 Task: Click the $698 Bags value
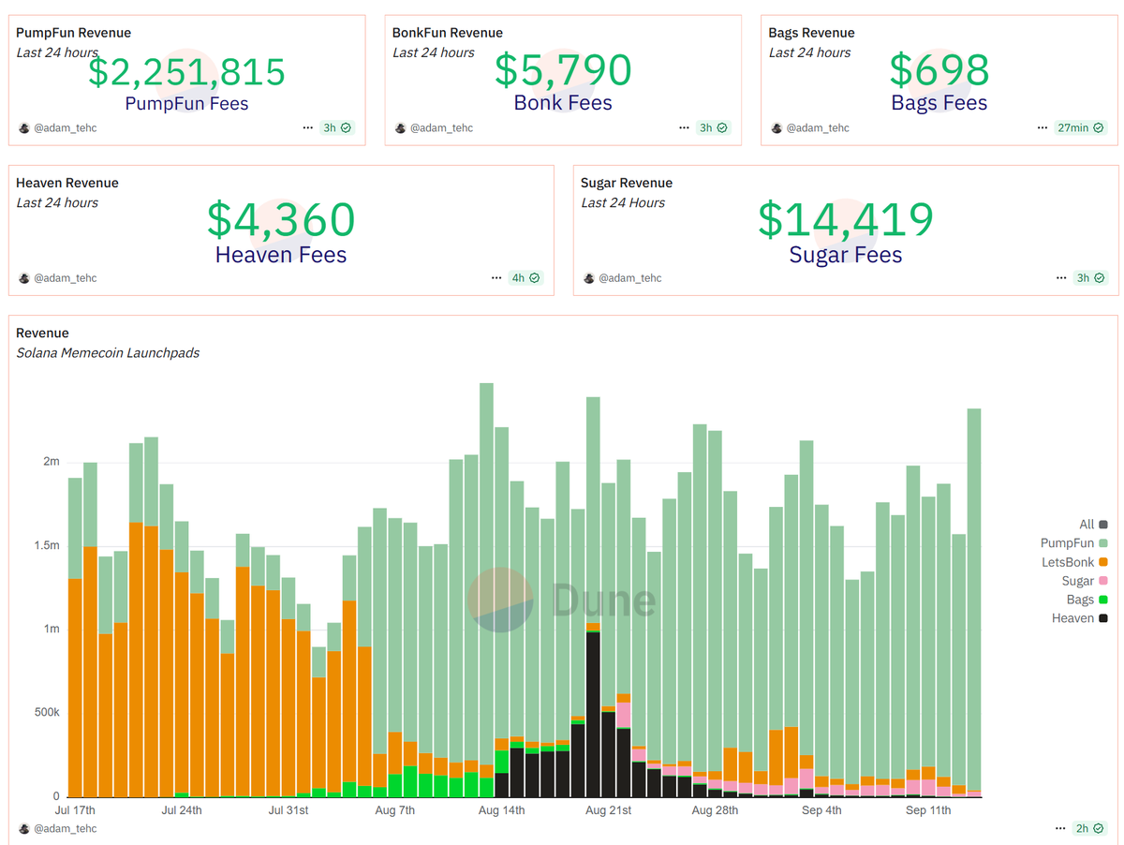click(939, 71)
